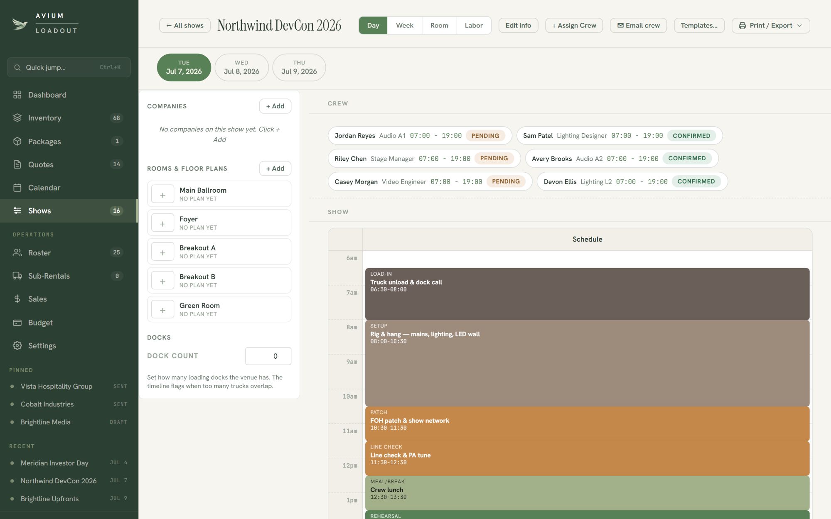831x519 pixels.
Task: Open Dashboard from the grid icon
Action: coord(17,95)
